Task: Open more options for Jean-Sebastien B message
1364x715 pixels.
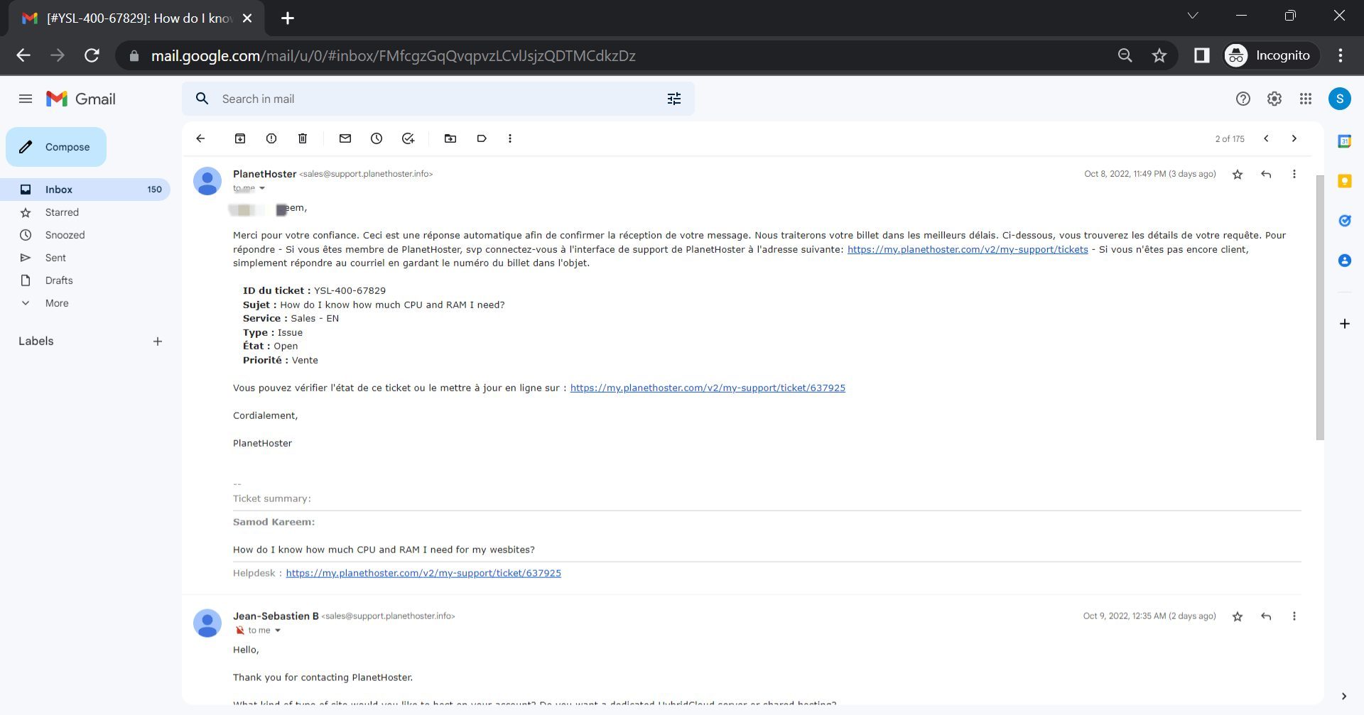Action: point(1294,617)
